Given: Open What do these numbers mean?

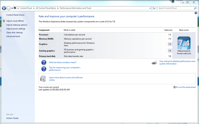Looking at the screenshot, I should [63, 62].
